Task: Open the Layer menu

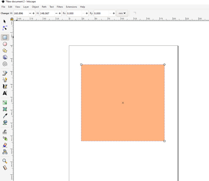Action: point(26,7)
